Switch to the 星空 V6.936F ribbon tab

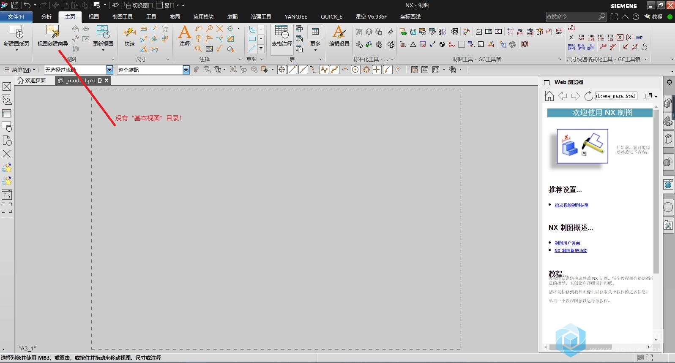point(371,16)
